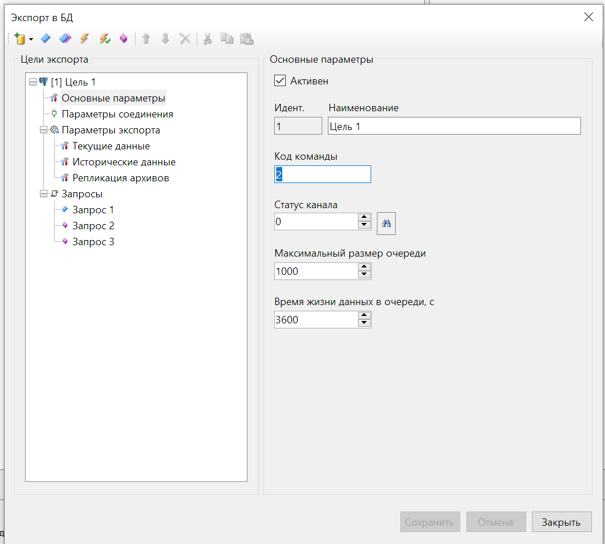The height and width of the screenshot is (544, 605).
Task: Collapse the Параметры экспорта tree node
Action: coord(43,130)
